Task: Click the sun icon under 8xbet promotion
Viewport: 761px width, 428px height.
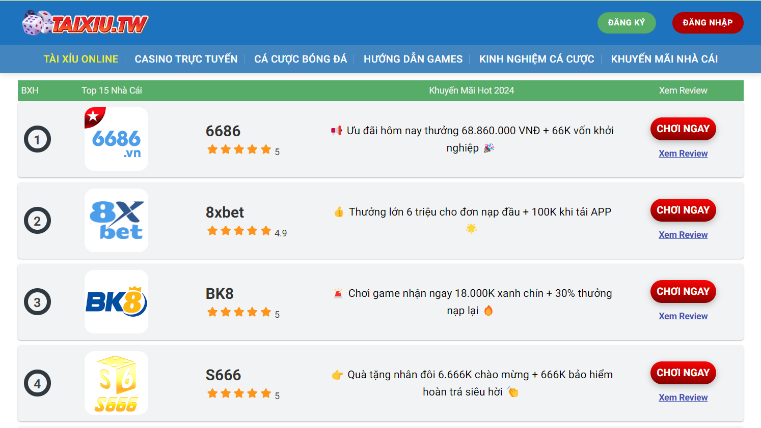Action: click(471, 229)
